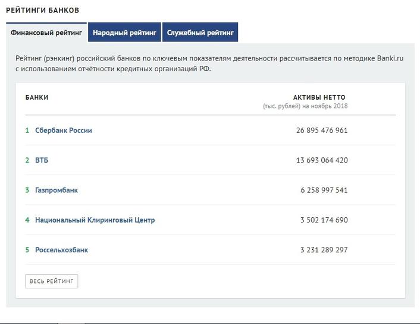Click the ВЕСЬ РЕЙТИНГ button
Viewport: 420px width, 324px height.
(x=51, y=281)
